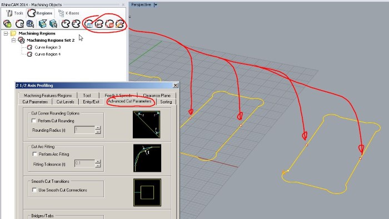Open the Clearance Plane tab
The height and width of the screenshot is (219, 389).
tap(157, 96)
